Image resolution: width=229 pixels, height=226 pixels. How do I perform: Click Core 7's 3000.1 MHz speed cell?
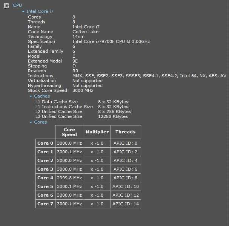tap(69, 204)
